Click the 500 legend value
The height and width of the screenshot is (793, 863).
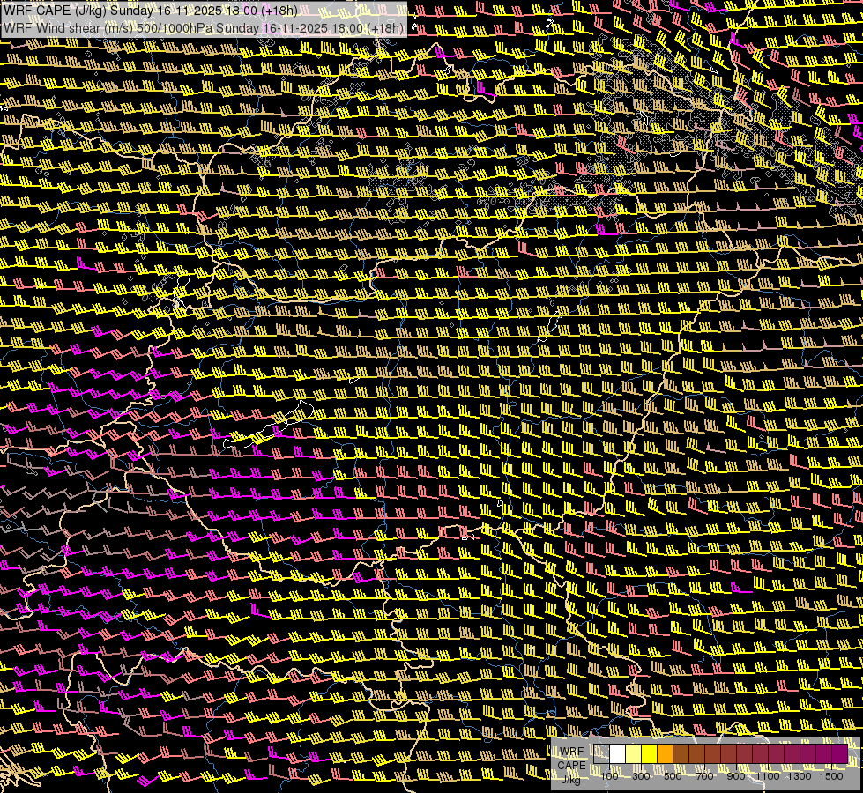tap(673, 776)
